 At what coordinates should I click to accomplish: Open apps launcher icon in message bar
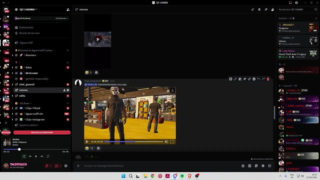[269, 166]
